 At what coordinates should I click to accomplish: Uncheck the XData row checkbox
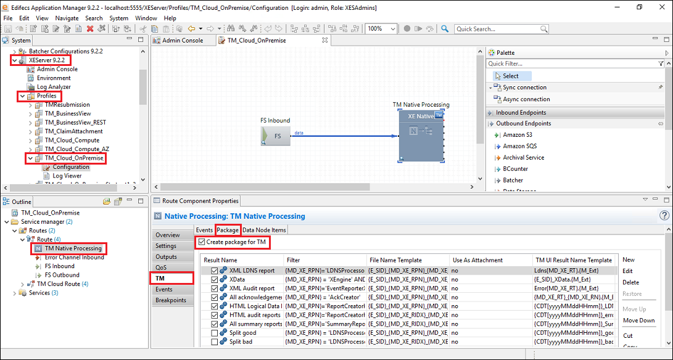click(x=214, y=279)
